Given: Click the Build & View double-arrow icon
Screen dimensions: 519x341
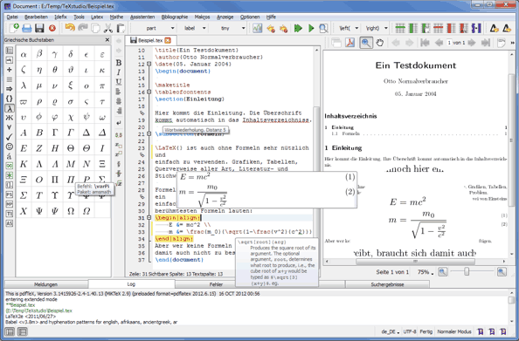Looking at the screenshot, I should [x=298, y=29].
